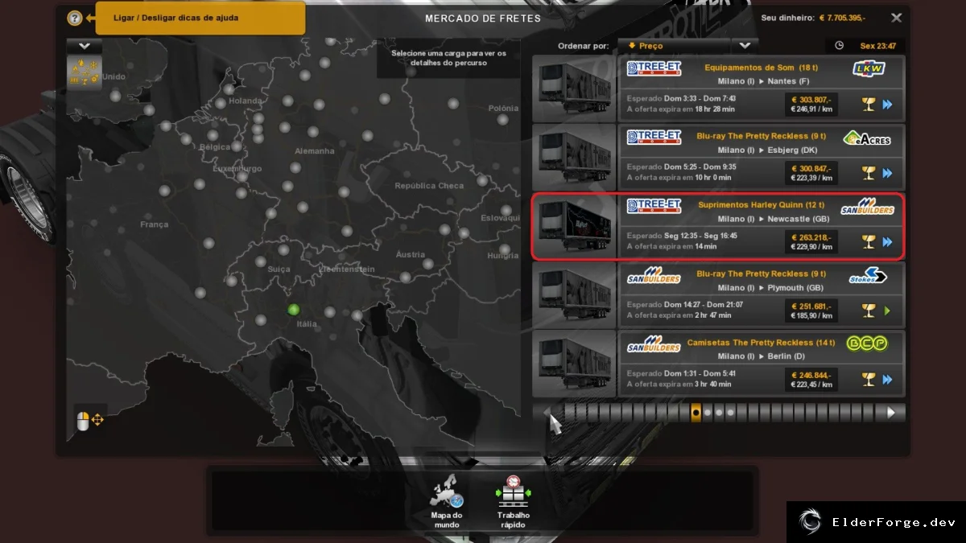Click the blue double-arrow icon in the Esbjerg row
Screen dimensions: 966x543
tap(888, 173)
